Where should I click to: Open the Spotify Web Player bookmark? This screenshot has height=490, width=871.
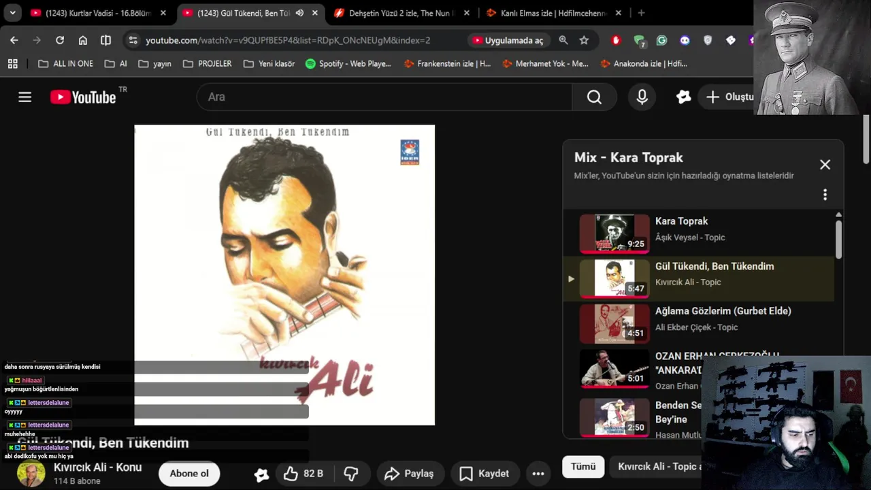348,63
